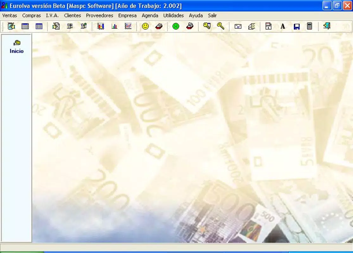Viewport: 353px width, 253px height.
Task: Restore down the EuroIva window
Action: (x=337, y=6)
